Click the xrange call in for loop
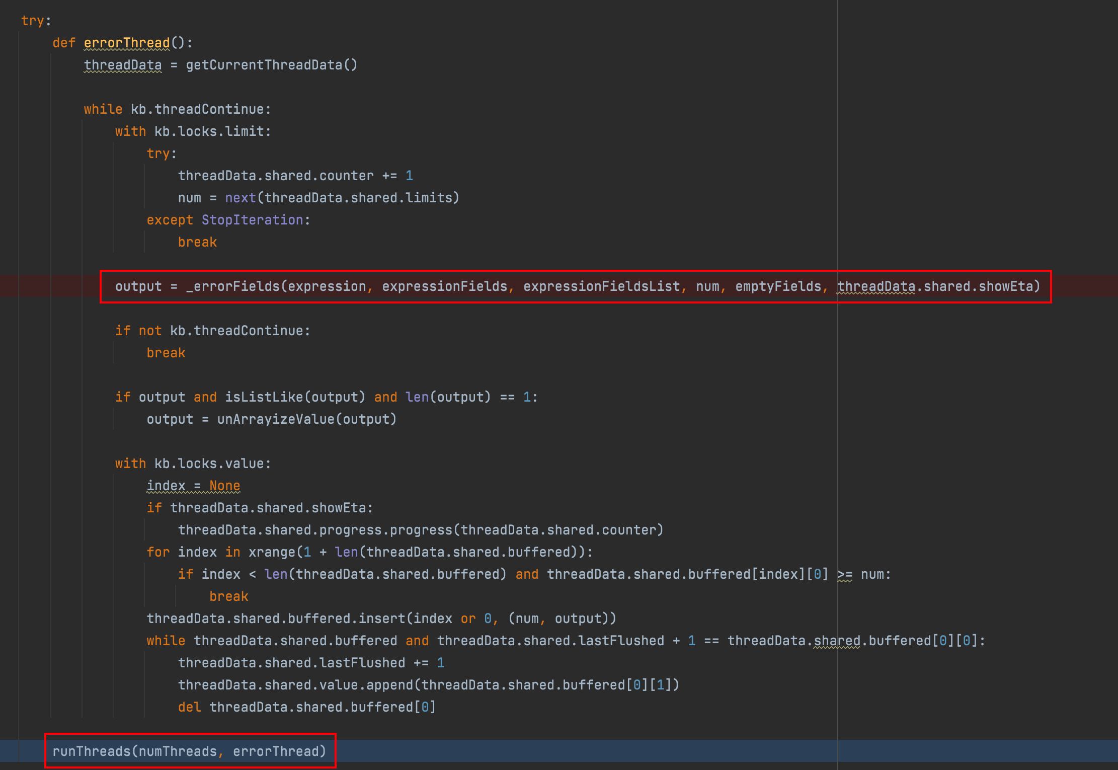This screenshot has height=770, width=1118. (x=272, y=552)
